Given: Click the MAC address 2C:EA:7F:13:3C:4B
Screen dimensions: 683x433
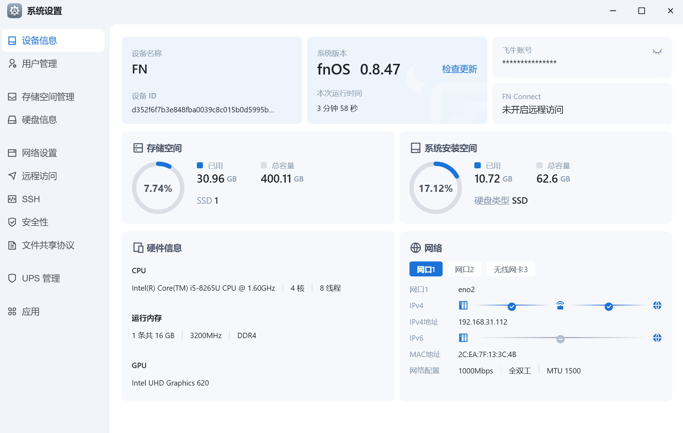Looking at the screenshot, I should click(x=487, y=355).
